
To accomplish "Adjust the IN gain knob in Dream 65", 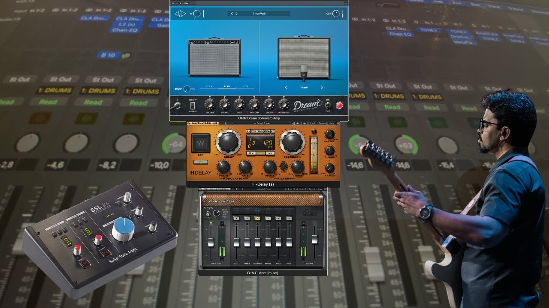I will click(x=196, y=14).
